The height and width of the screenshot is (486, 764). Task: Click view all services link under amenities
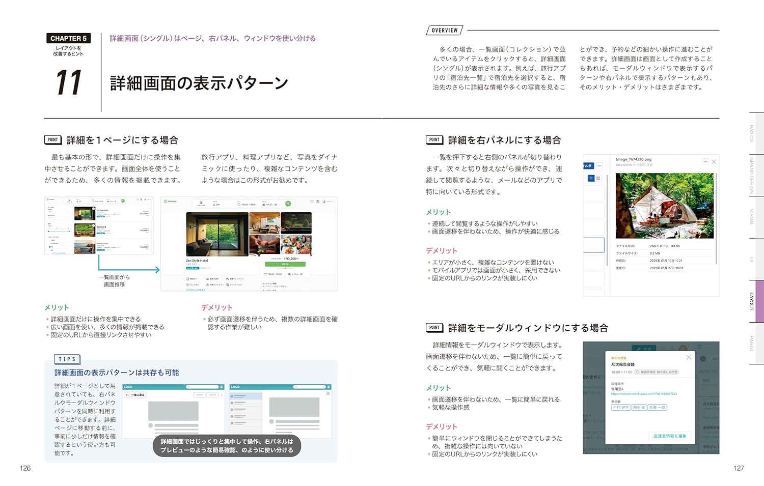tap(196, 290)
